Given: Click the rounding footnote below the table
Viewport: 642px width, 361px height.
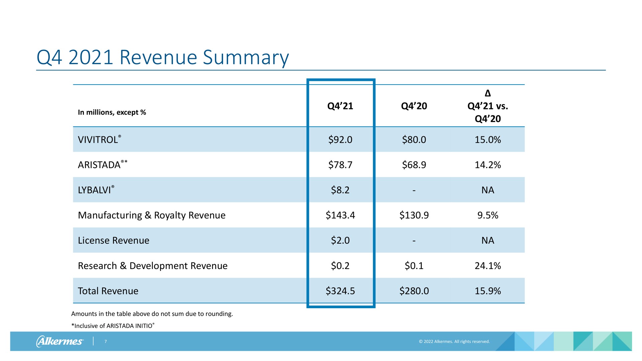Looking at the screenshot, I should 152,314.
